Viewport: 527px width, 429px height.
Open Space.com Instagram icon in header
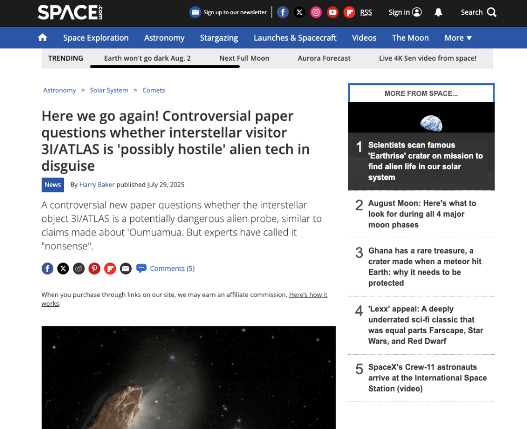(x=316, y=13)
